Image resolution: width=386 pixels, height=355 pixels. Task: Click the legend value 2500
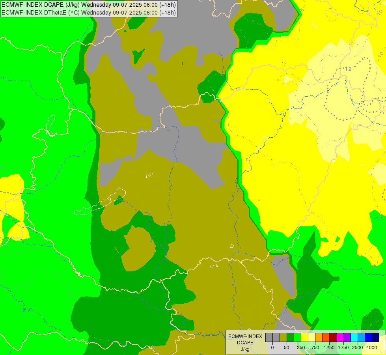[x=358, y=348]
